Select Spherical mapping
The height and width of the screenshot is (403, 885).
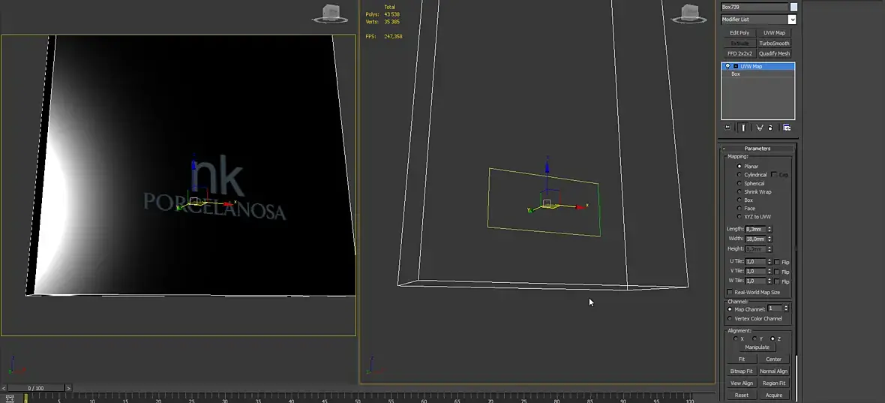(x=739, y=183)
